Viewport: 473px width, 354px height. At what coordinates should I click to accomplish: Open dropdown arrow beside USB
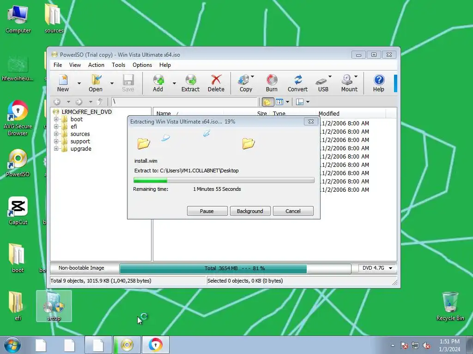click(330, 77)
